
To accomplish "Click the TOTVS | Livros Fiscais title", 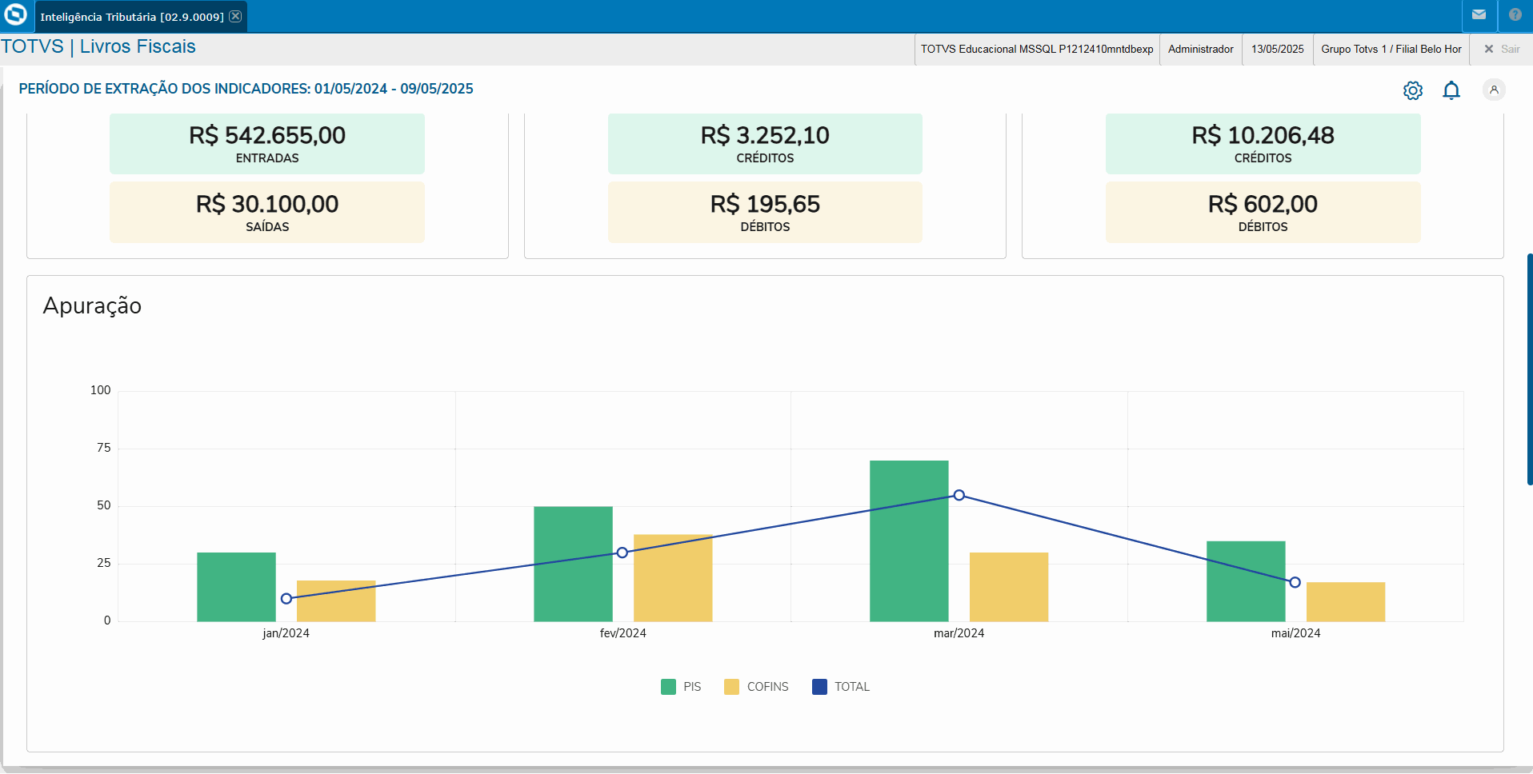I will click(98, 46).
